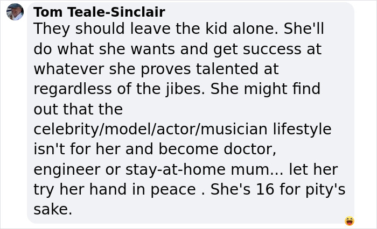
Task: Open Tom Teale-Sinclair's profile picture
Action: tap(15, 12)
